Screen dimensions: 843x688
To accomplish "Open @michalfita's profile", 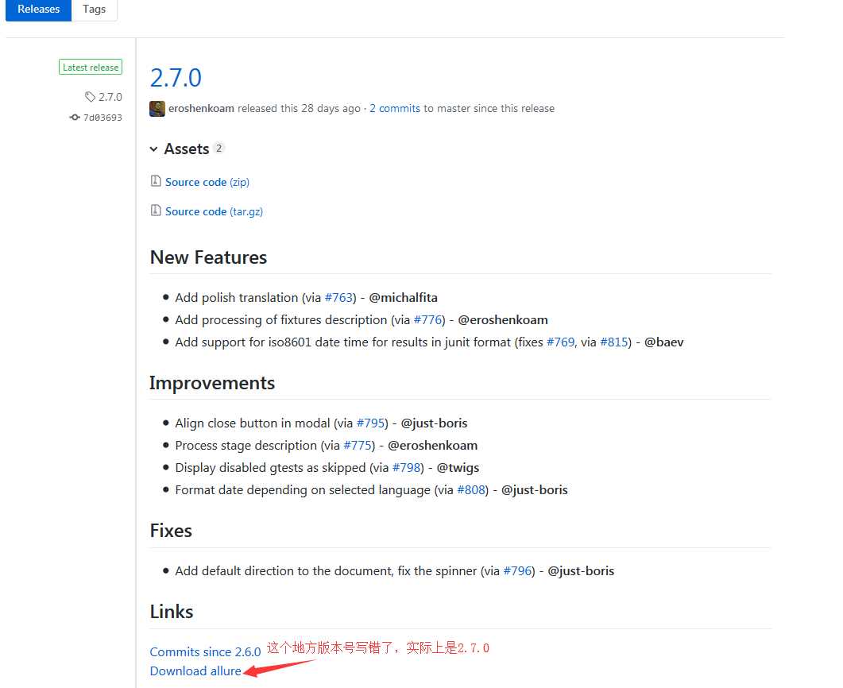I will [x=403, y=298].
